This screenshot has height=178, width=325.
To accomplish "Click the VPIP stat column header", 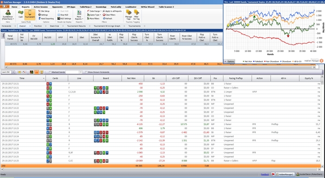I will pos(60,38).
